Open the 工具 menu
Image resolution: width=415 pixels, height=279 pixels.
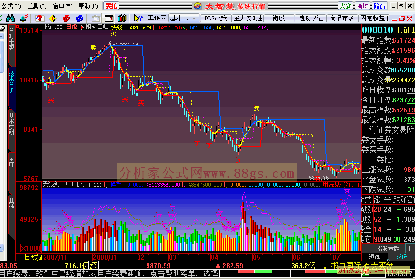point(37,6)
